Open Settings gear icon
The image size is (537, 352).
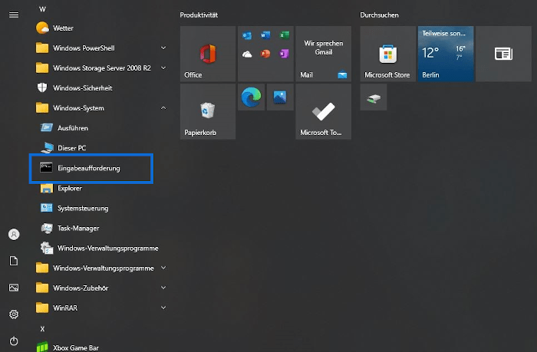click(x=14, y=314)
